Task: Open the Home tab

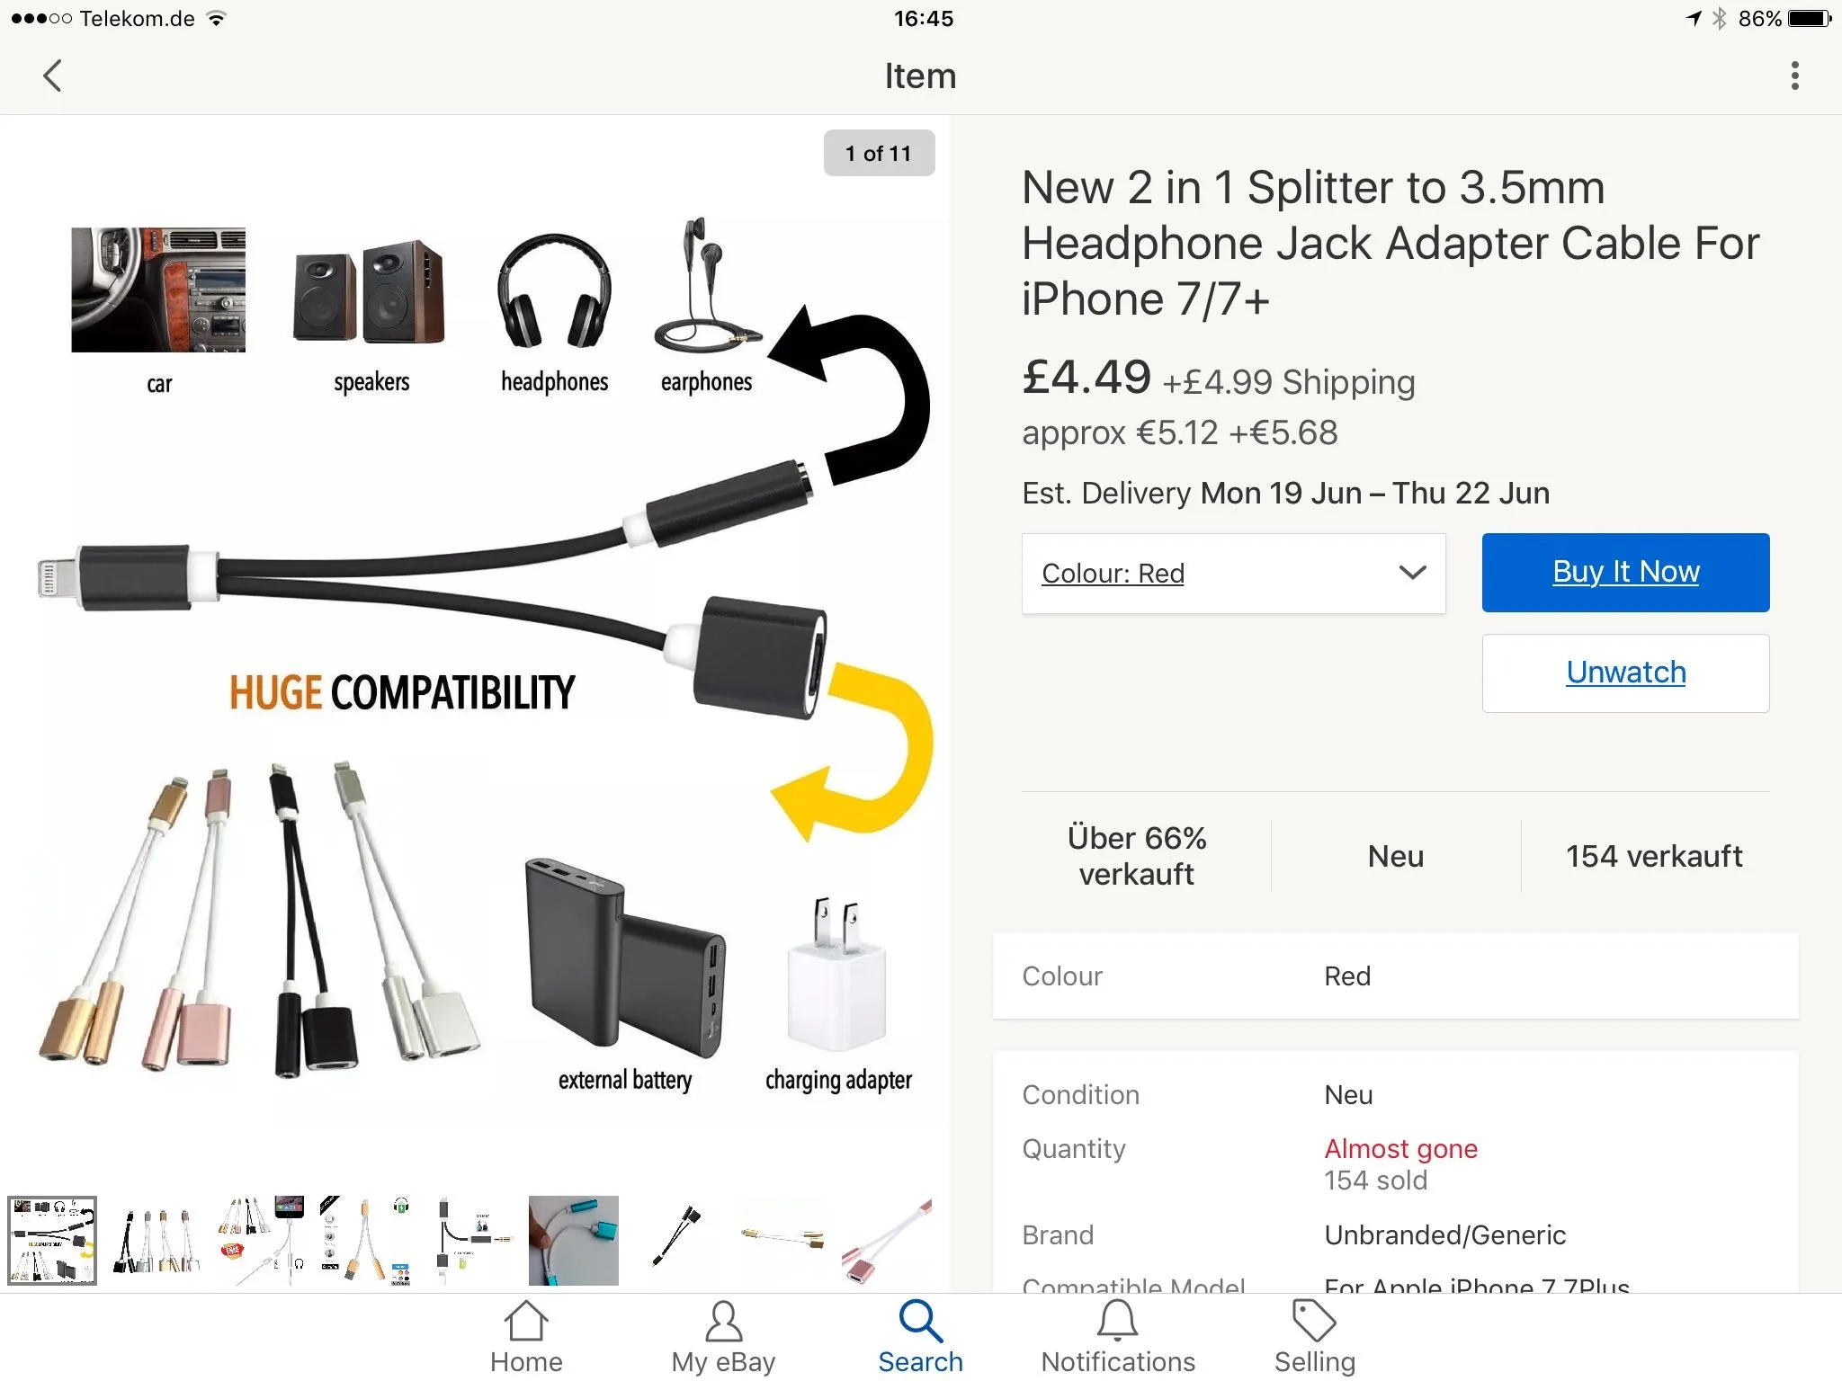Action: click(526, 1337)
